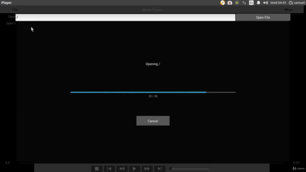Click the opening progress bar

coord(153,92)
